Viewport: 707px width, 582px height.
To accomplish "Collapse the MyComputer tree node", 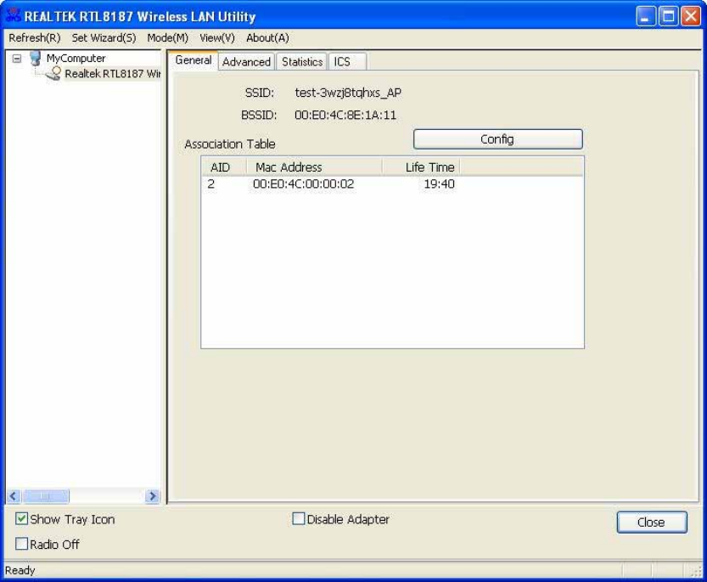I will [17, 59].
